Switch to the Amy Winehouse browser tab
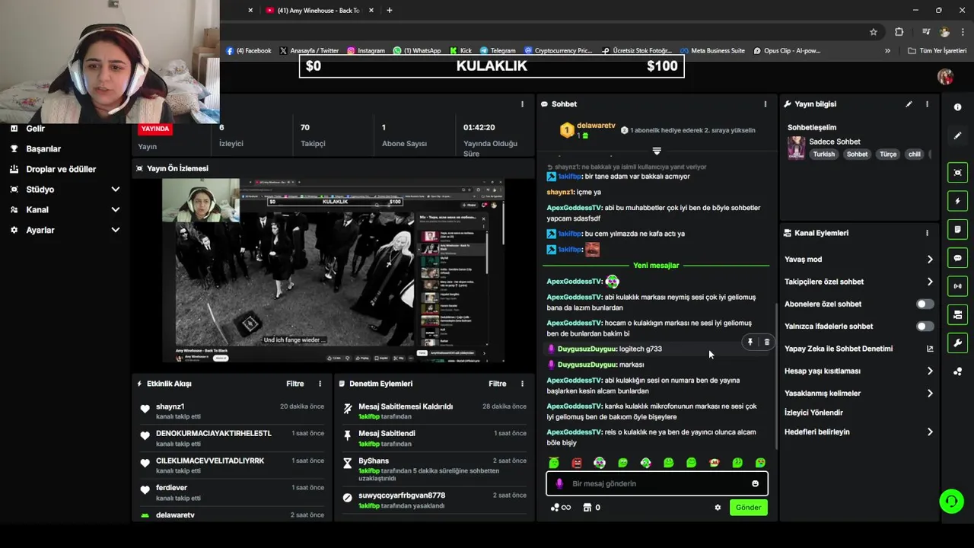Screen dimensions: 974x548 click(318, 11)
